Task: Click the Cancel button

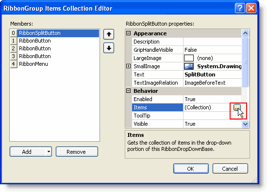Action: pos(230,169)
